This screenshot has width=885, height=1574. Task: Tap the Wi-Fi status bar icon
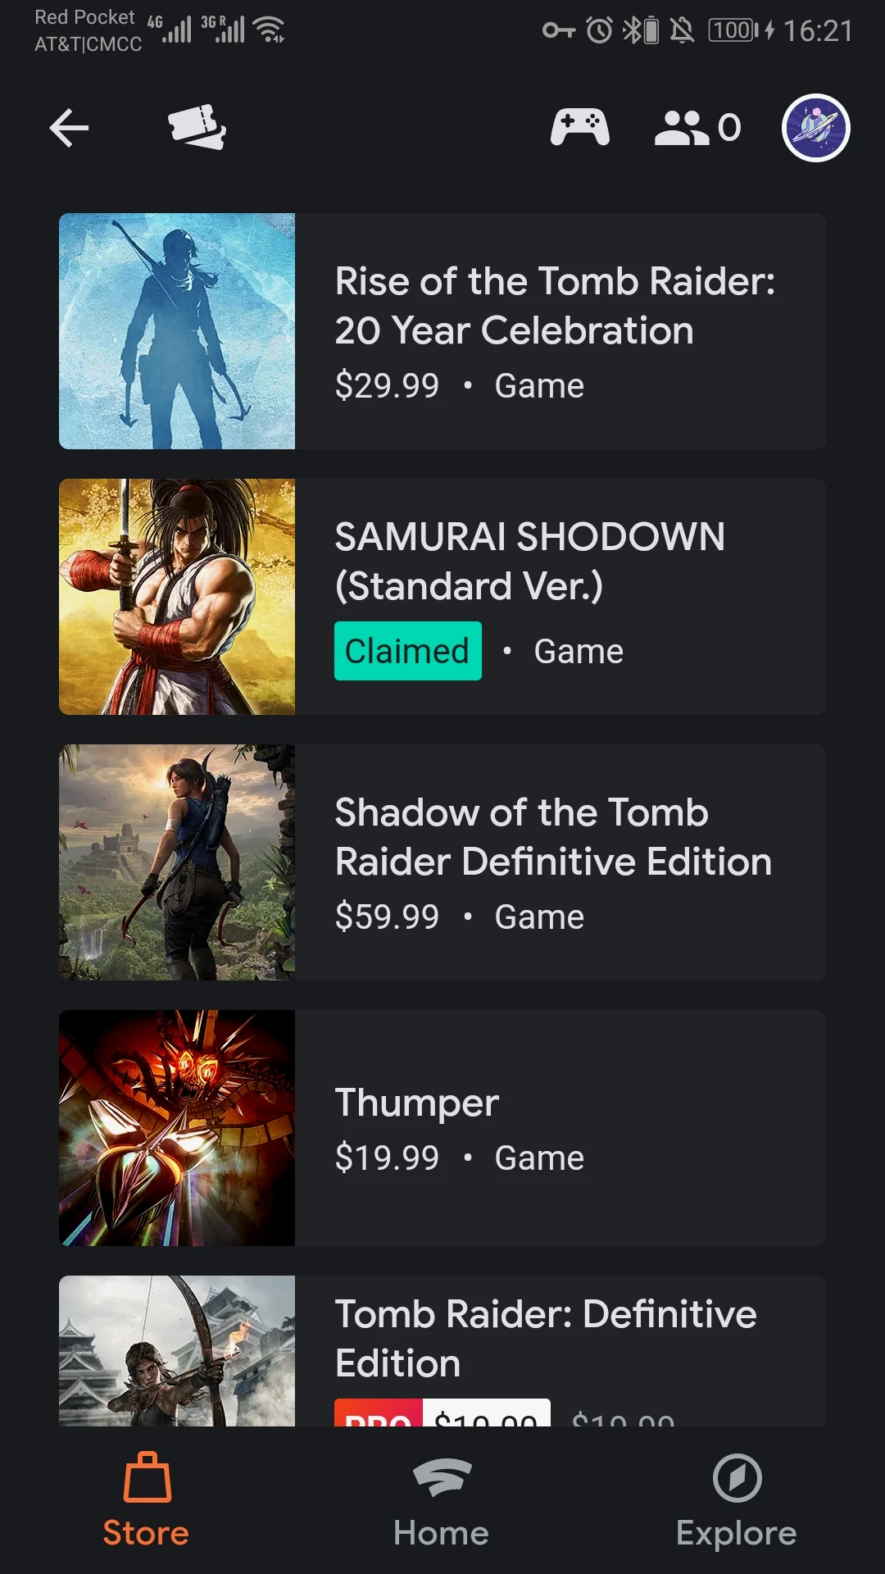coord(269,30)
